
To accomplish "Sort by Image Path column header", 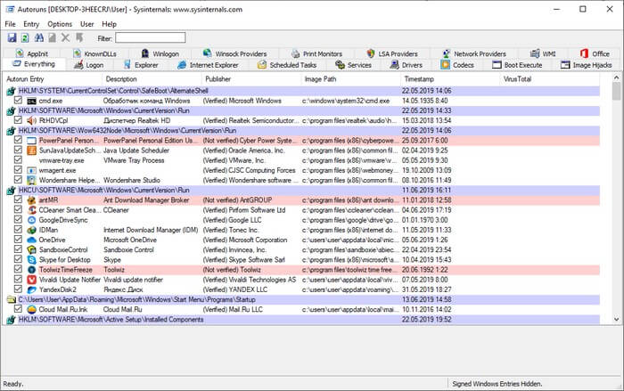I will point(351,79).
